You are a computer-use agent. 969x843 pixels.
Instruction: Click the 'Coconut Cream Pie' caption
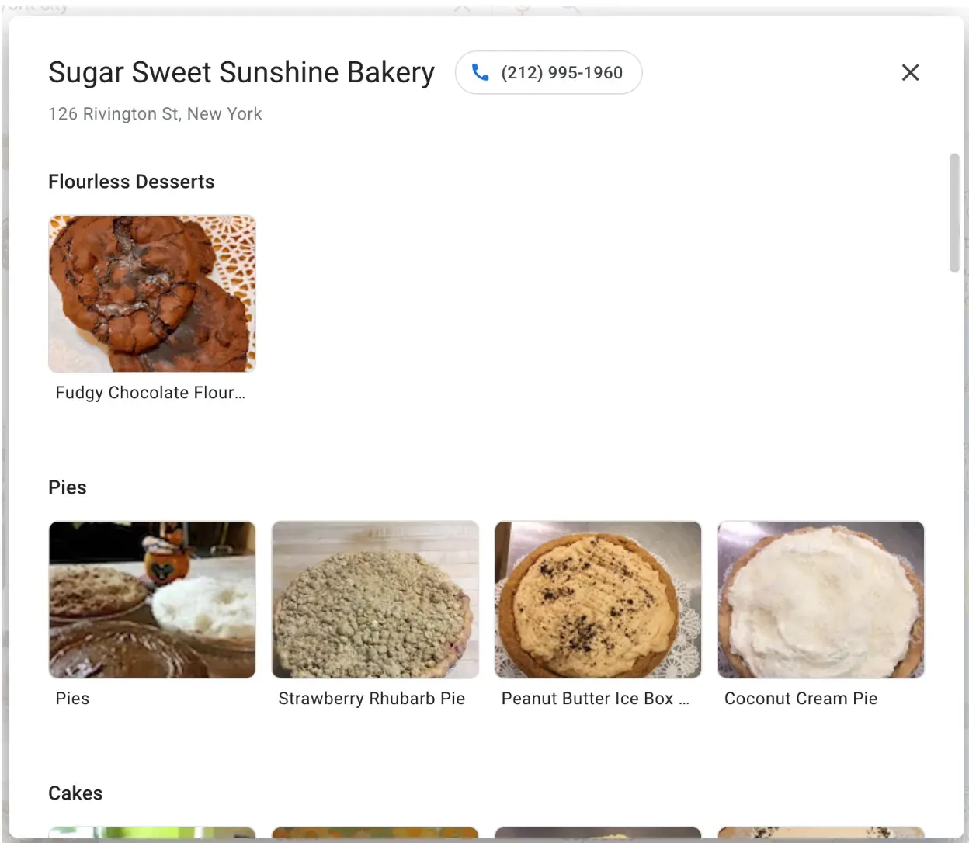pos(801,699)
